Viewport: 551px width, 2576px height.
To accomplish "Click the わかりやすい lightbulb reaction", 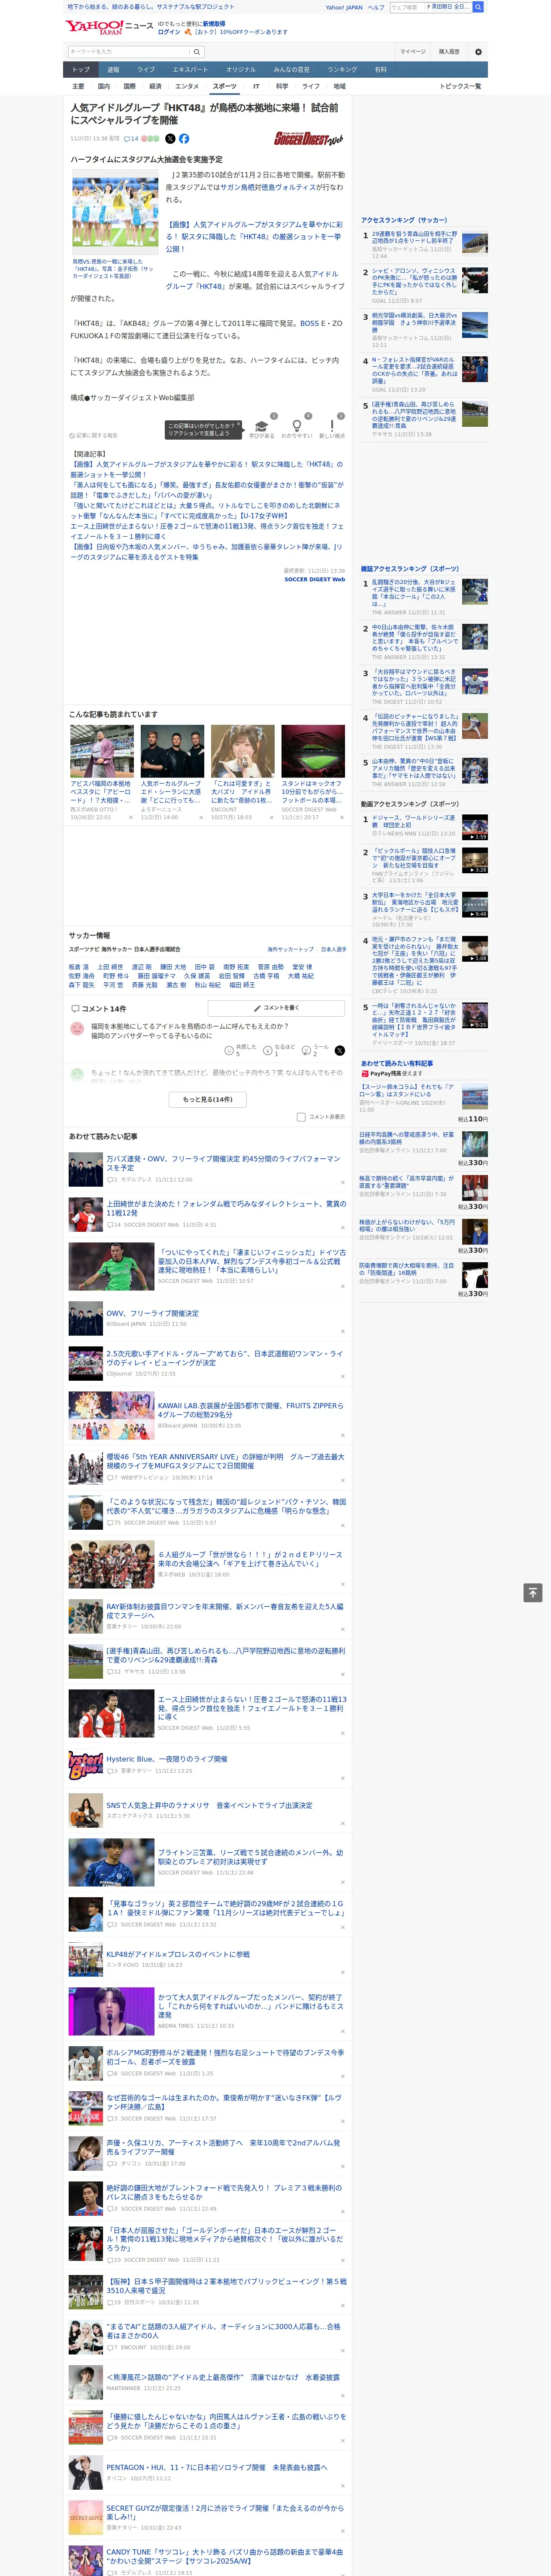I will click(296, 428).
